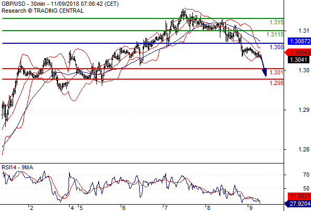
Task: Click the date axis label '2'
Action: coord(32,208)
